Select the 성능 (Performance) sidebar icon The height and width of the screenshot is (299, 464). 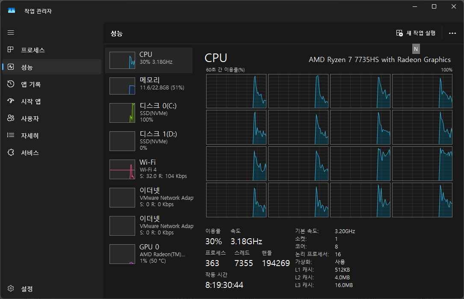pos(11,67)
